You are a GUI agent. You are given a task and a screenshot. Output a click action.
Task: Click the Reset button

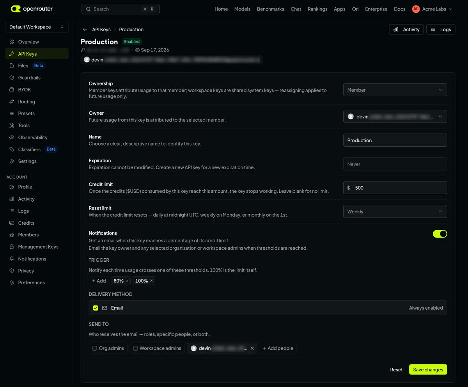coord(396,369)
